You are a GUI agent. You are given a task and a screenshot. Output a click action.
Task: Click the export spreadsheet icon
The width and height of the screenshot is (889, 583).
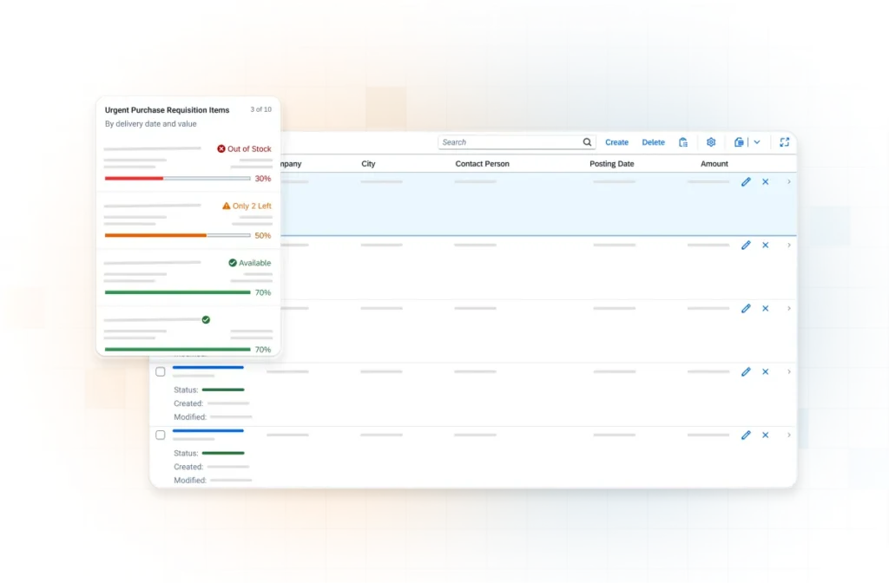(739, 142)
